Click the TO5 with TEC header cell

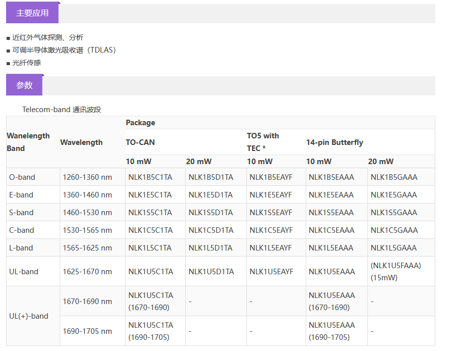263,142
